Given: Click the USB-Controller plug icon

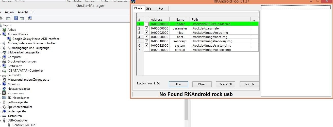Looking at the screenshot, I should [x=5, y=120].
